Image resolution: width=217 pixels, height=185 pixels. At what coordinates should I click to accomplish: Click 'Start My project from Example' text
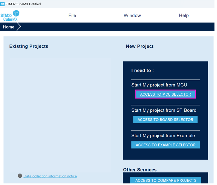click(163, 136)
